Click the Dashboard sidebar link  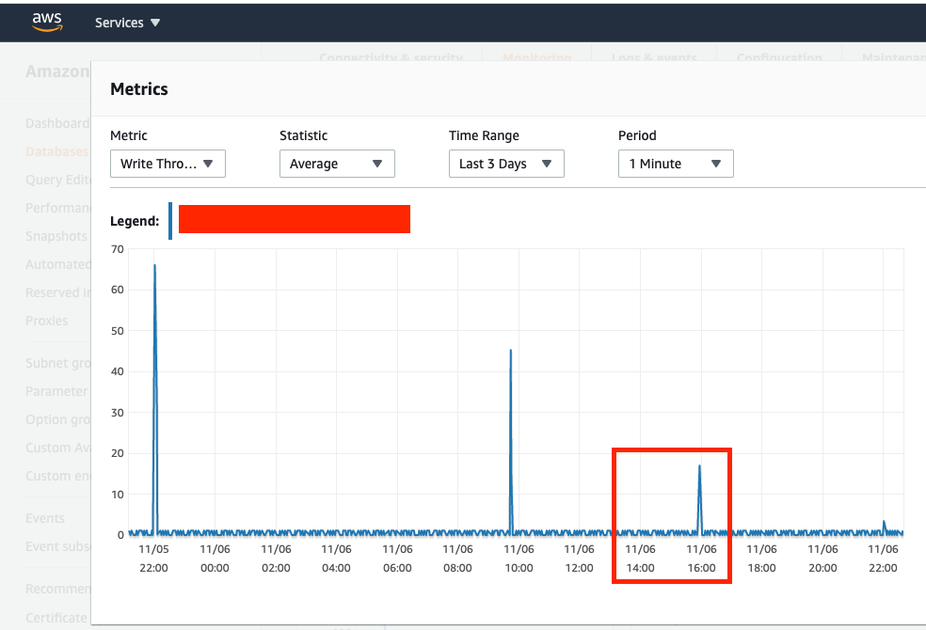57,123
